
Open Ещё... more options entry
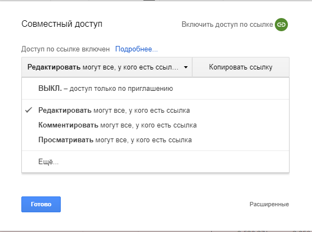point(155,161)
